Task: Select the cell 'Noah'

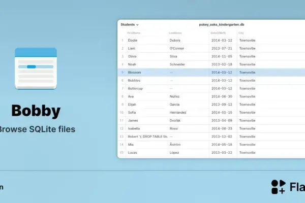Action: pos(132,64)
